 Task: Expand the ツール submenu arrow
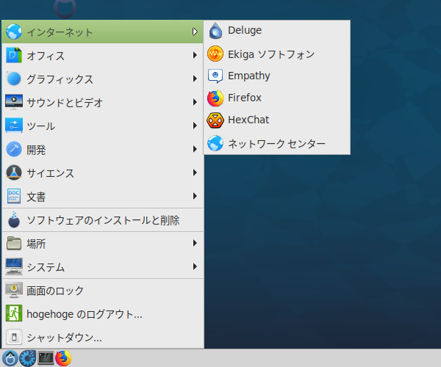click(195, 126)
